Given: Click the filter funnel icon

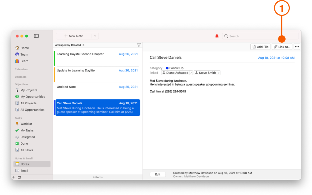Looking at the screenshot, I should coord(139,45).
